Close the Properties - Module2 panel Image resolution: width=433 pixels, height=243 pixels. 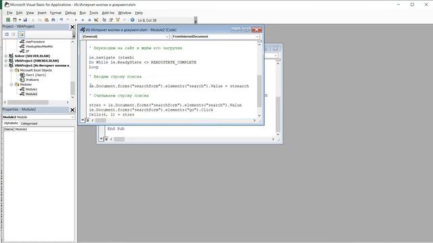(x=72, y=109)
